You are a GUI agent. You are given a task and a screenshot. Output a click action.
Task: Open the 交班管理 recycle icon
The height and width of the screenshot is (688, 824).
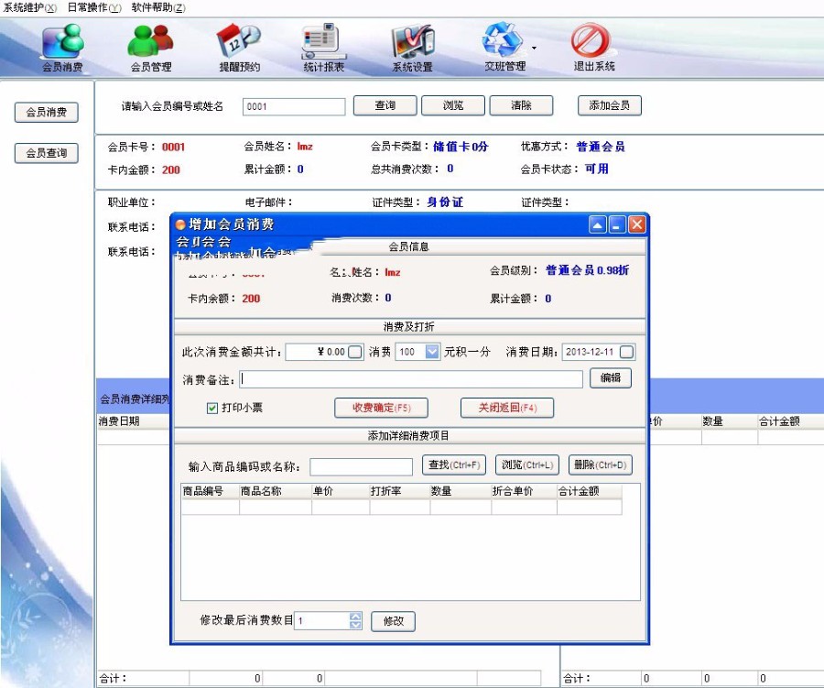[x=504, y=48]
